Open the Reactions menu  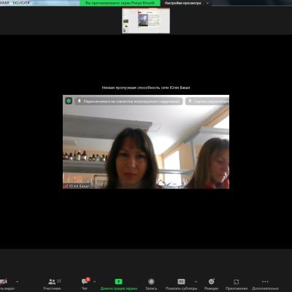211,284
